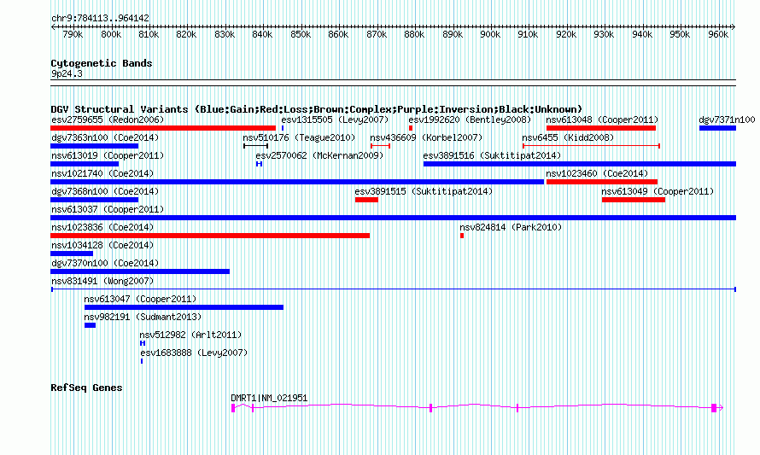Open nsv982191 (Sudmant2013) variant

(143, 317)
